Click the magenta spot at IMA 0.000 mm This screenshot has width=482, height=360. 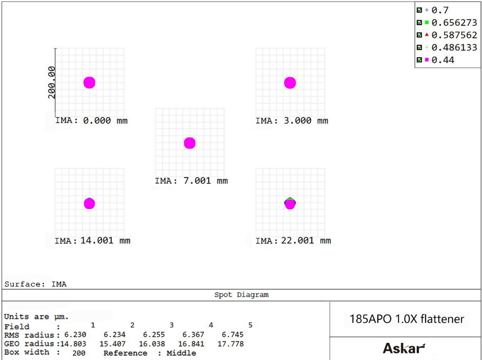coord(89,83)
